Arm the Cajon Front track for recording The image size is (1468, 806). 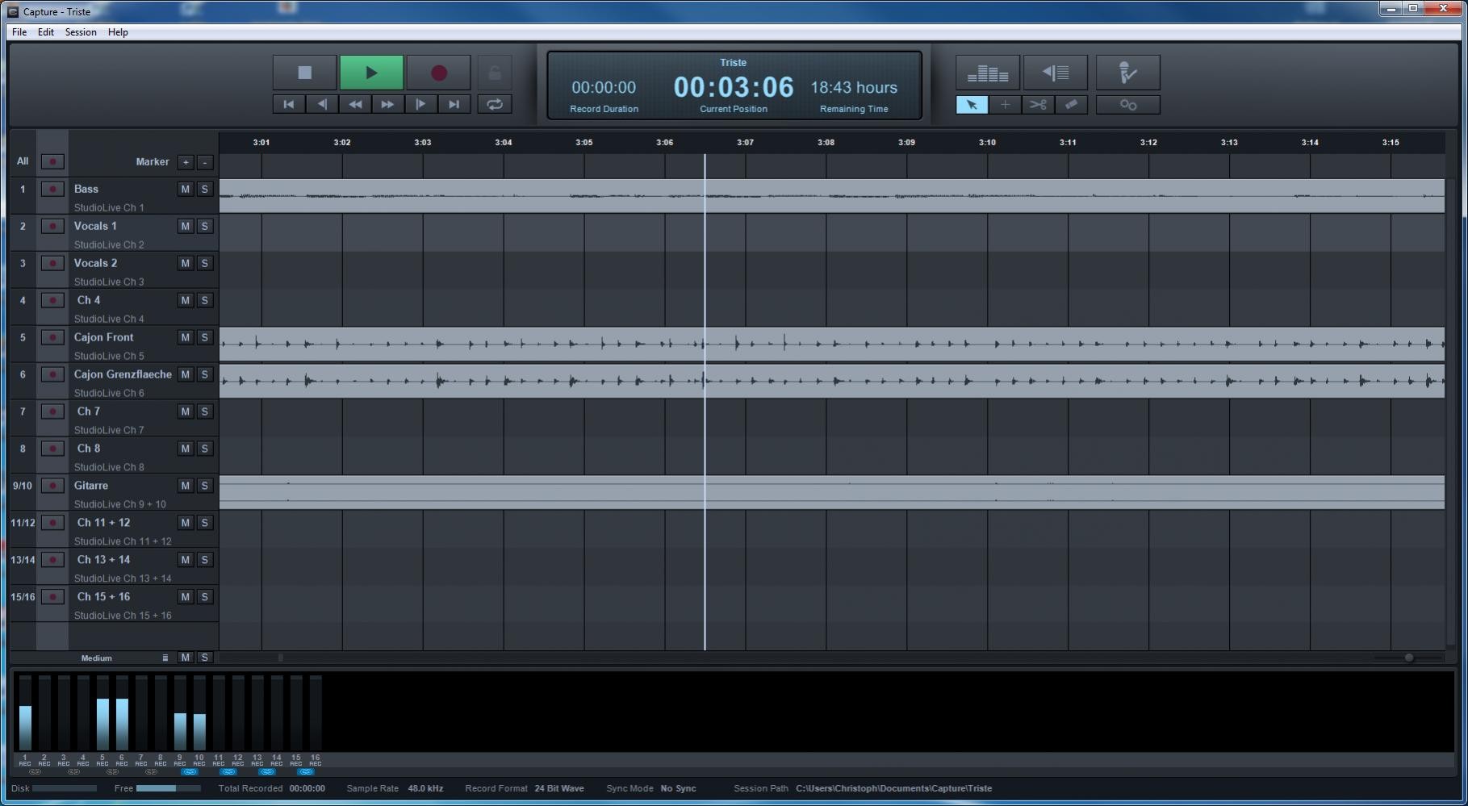[x=52, y=337]
